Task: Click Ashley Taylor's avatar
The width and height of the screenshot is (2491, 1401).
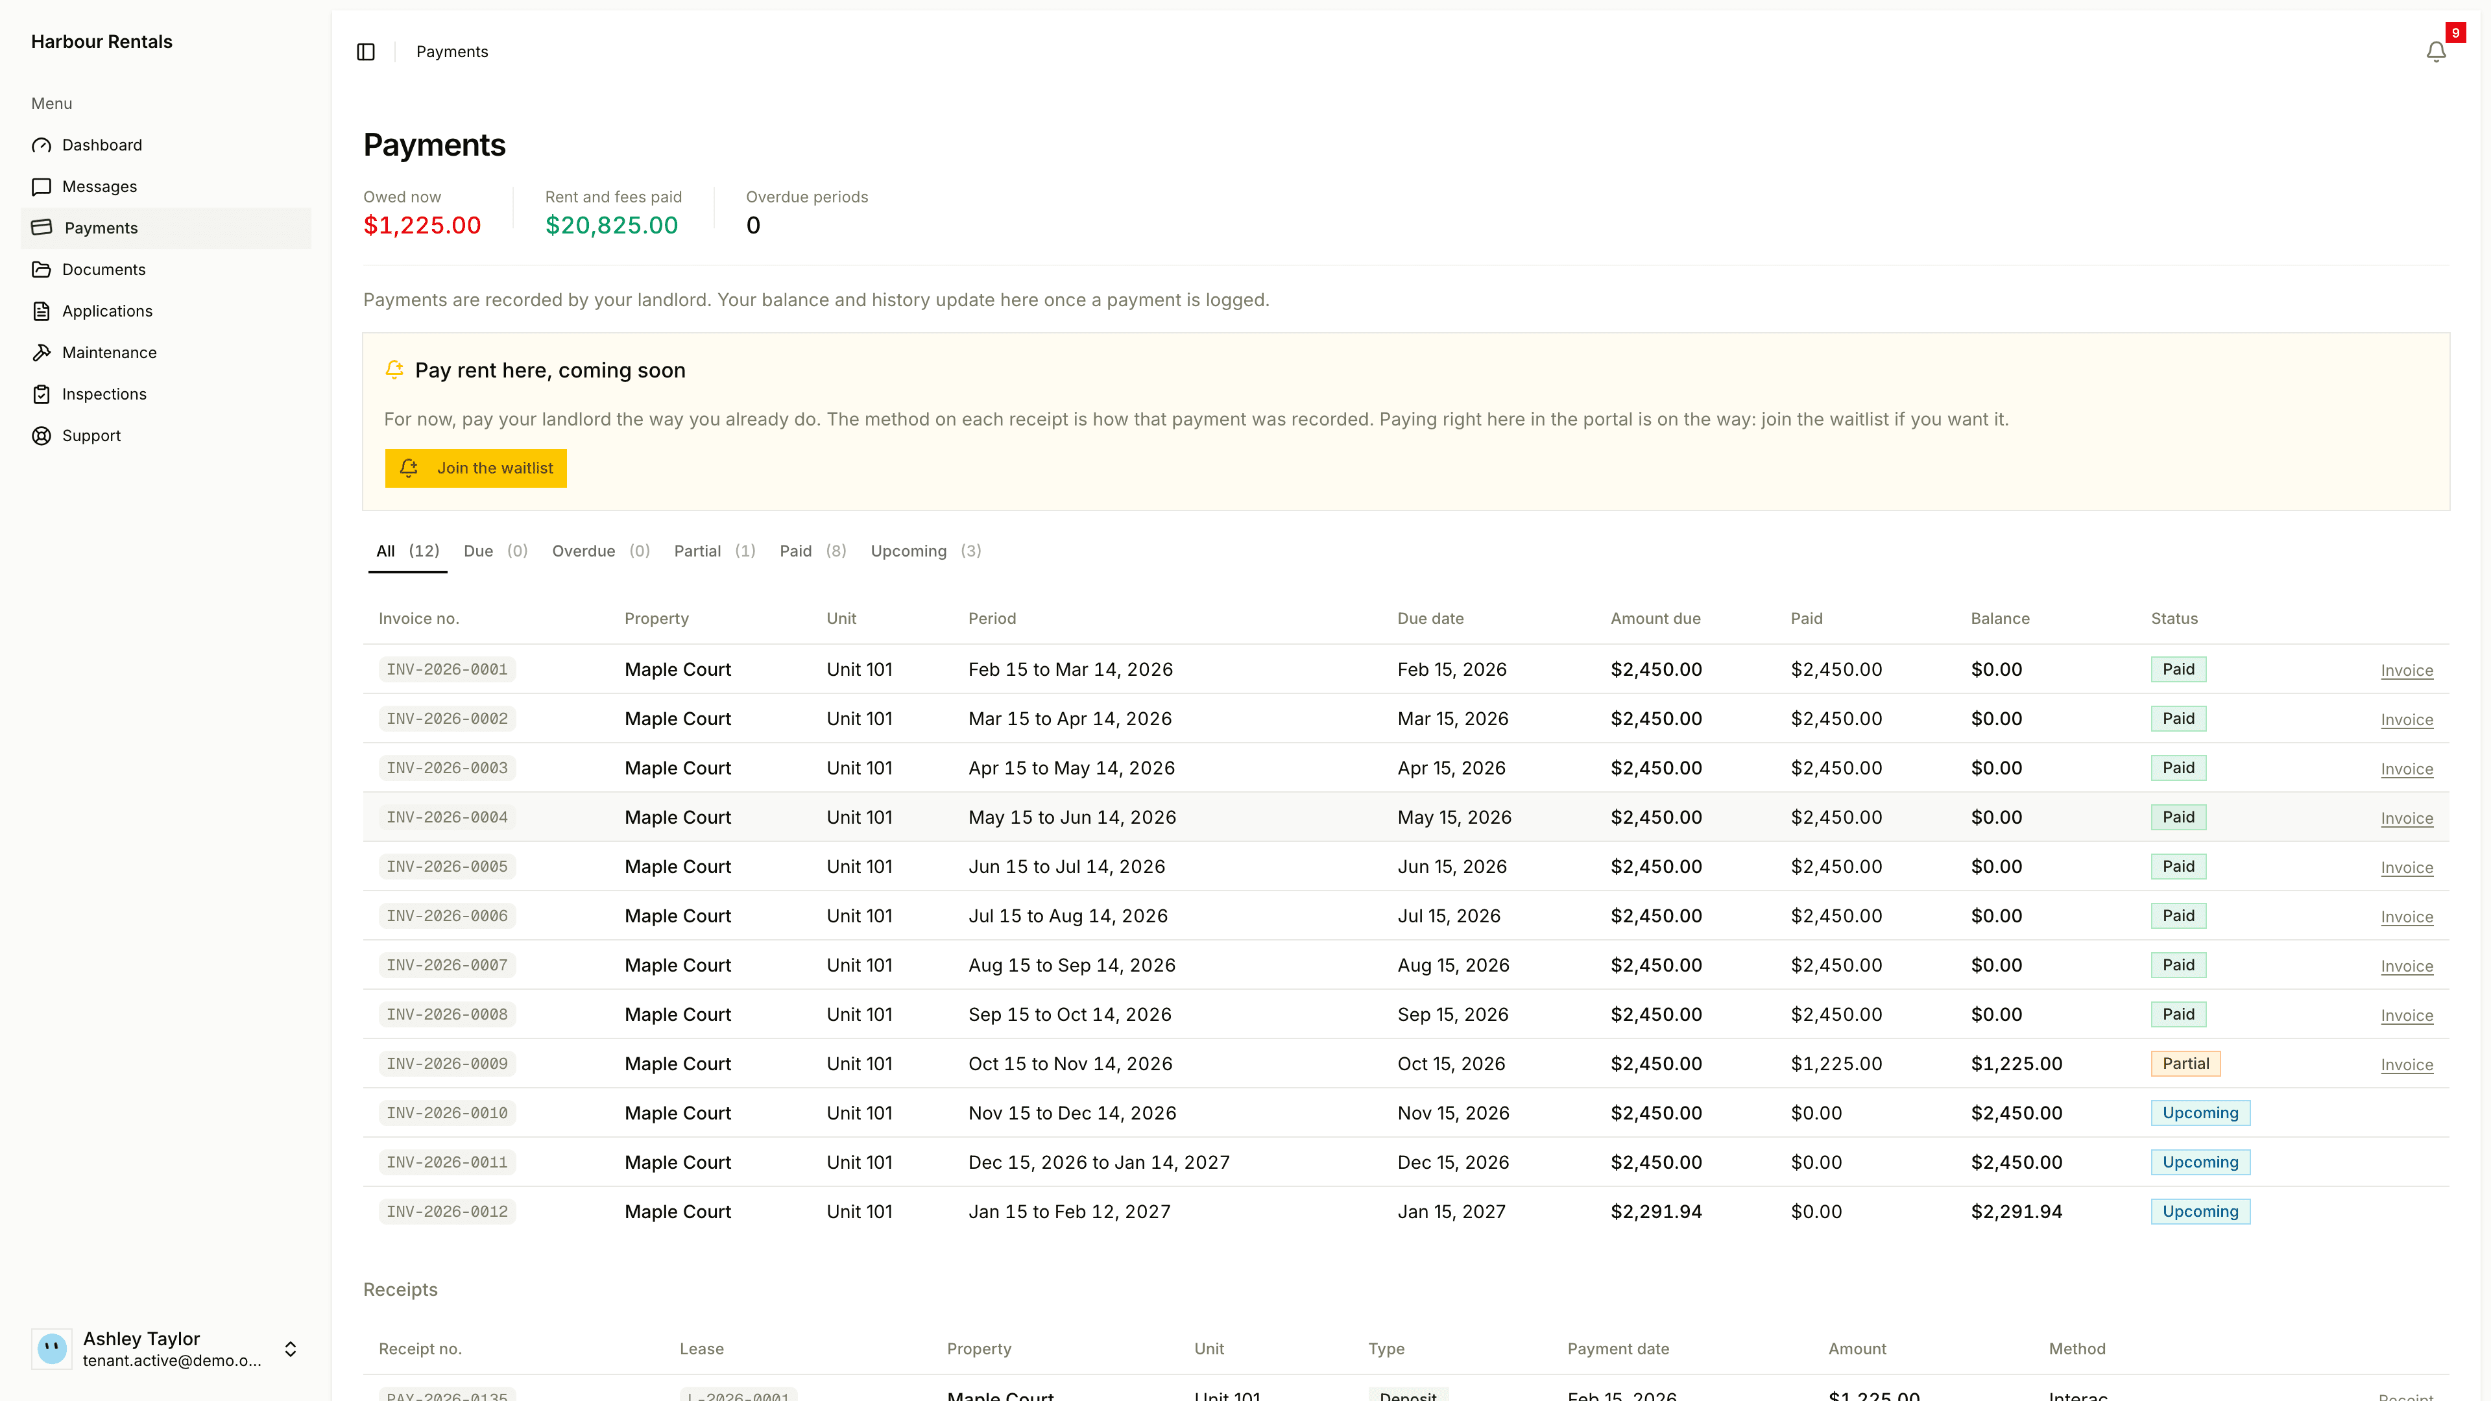Action: (x=52, y=1349)
